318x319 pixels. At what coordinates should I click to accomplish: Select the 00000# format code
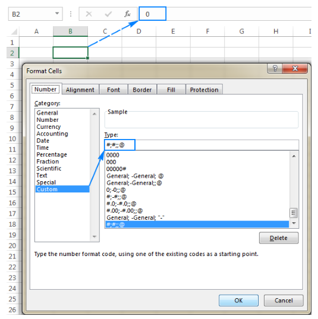117,169
